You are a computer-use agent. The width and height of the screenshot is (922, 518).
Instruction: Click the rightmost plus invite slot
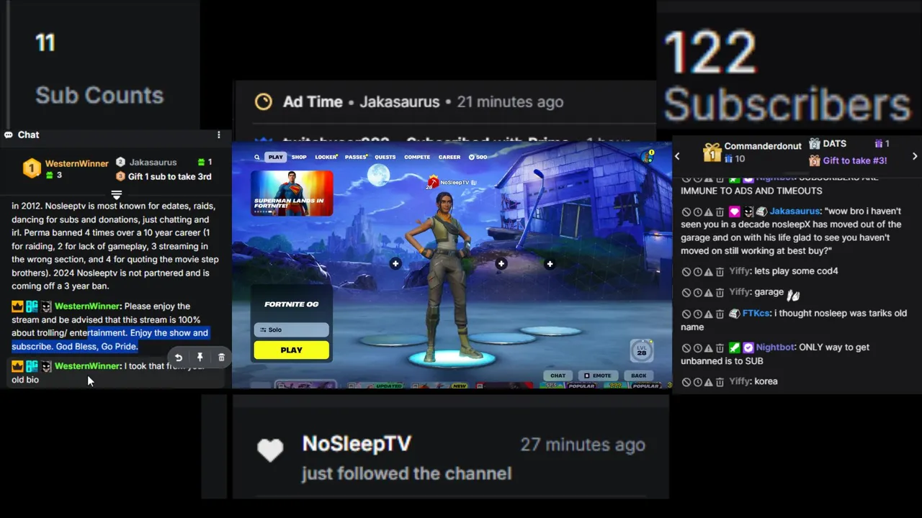pos(550,264)
